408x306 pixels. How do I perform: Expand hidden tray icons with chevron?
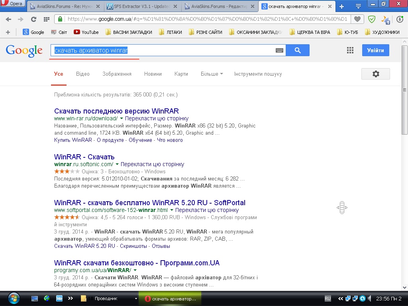point(340,298)
